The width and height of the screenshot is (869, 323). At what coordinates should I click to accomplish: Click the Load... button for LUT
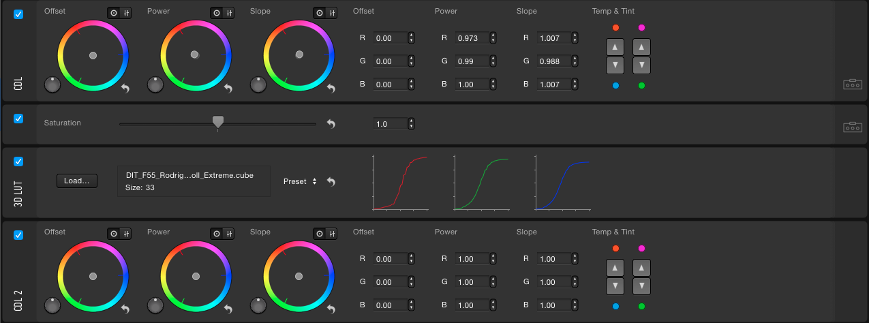tap(77, 181)
